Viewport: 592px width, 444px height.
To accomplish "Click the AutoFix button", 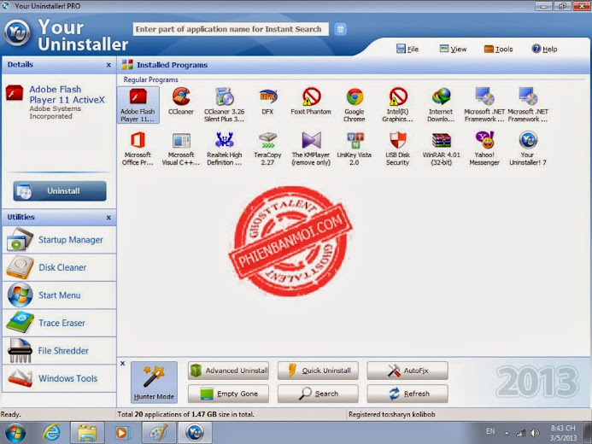I will coord(407,371).
